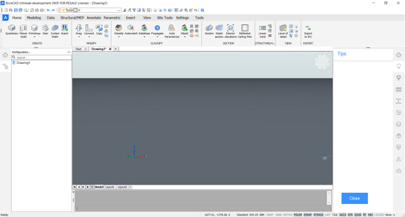Click the Export to IFC icon
Viewport: 405px width, 217px height.
pyautogui.click(x=308, y=29)
